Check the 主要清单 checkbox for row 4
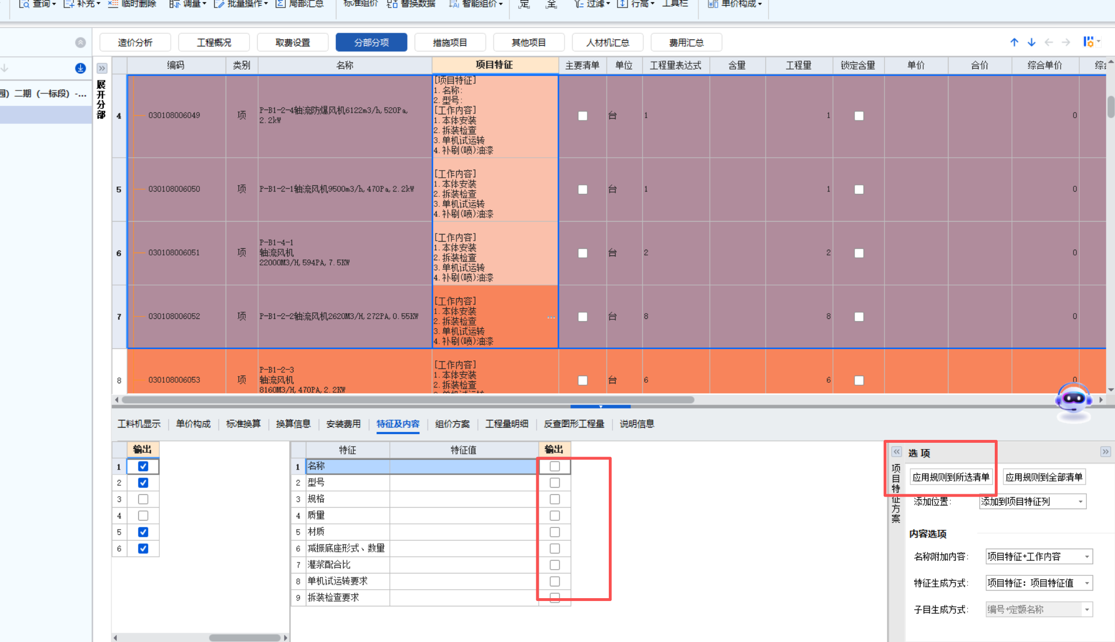 tap(583, 115)
